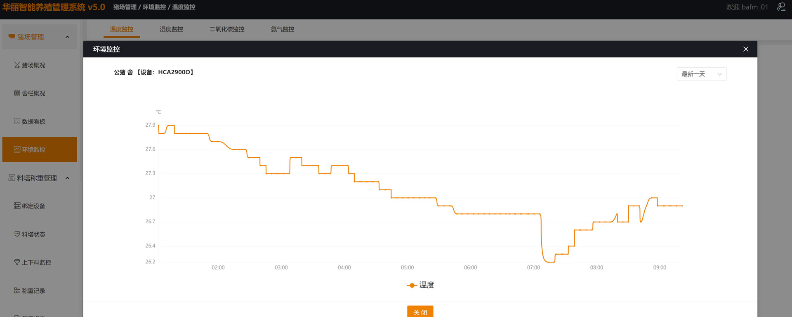This screenshot has height=317, width=792.
Task: Collapse the 料塔称重管理 section chevron
Action: click(x=68, y=178)
